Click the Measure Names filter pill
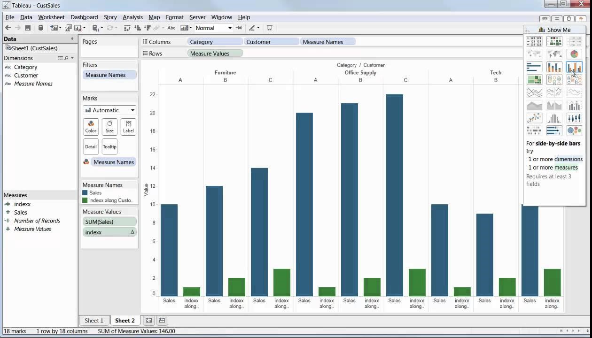 pyautogui.click(x=109, y=75)
